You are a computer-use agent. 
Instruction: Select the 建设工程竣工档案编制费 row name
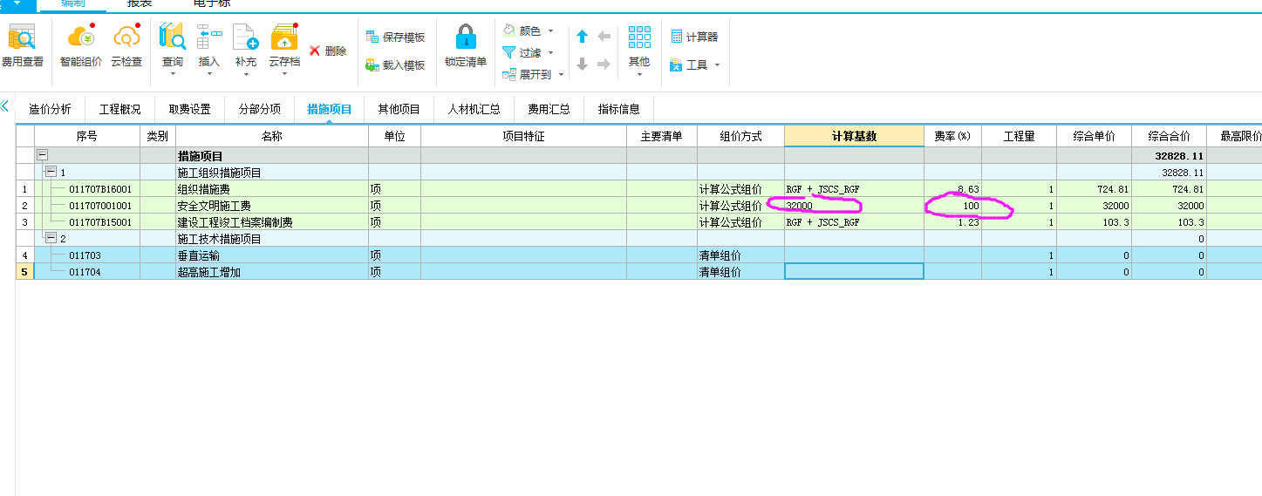click(235, 222)
